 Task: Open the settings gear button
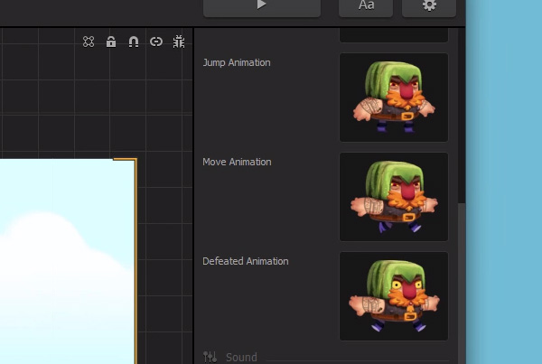(x=429, y=7)
